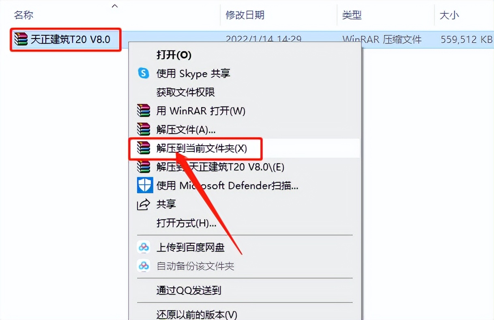Click WinRAR icon beside 解压文件(A)...

click(144, 130)
